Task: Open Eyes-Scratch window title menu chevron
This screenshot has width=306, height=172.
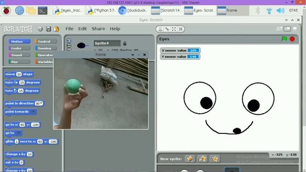Action: [286, 20]
